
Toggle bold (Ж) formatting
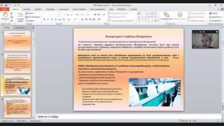click(x=44, y=19)
